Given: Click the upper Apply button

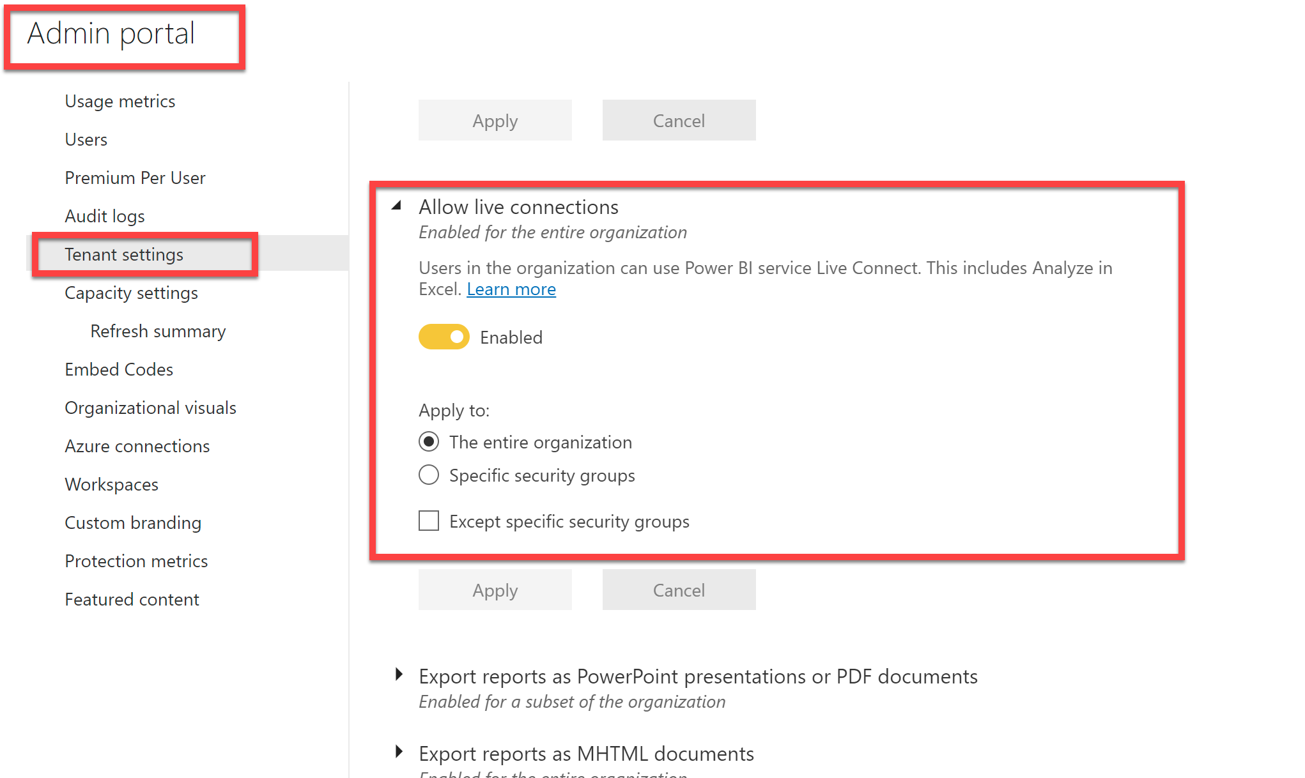Looking at the screenshot, I should [x=495, y=120].
